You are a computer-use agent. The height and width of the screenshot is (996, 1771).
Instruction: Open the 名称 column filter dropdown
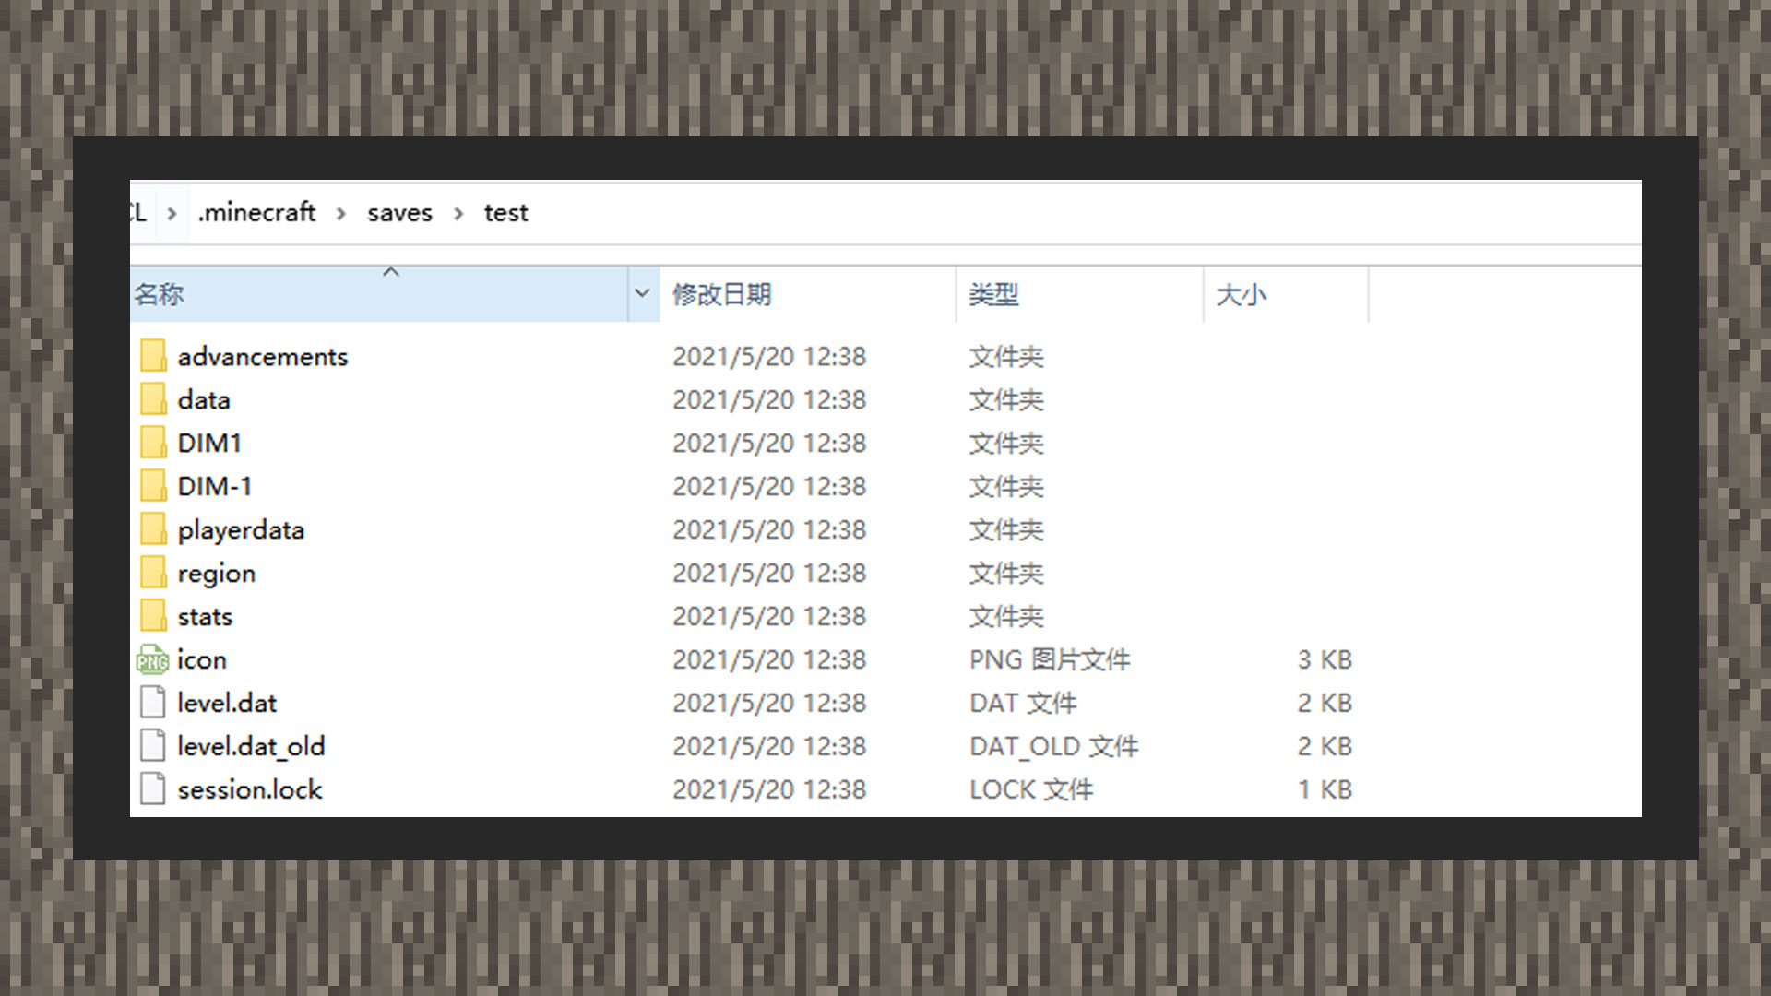click(x=643, y=294)
